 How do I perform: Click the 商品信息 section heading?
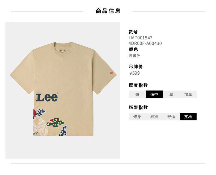[x=108, y=11]
